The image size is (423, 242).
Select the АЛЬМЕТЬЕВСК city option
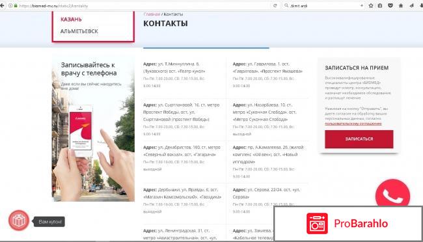pyautogui.click(x=79, y=31)
